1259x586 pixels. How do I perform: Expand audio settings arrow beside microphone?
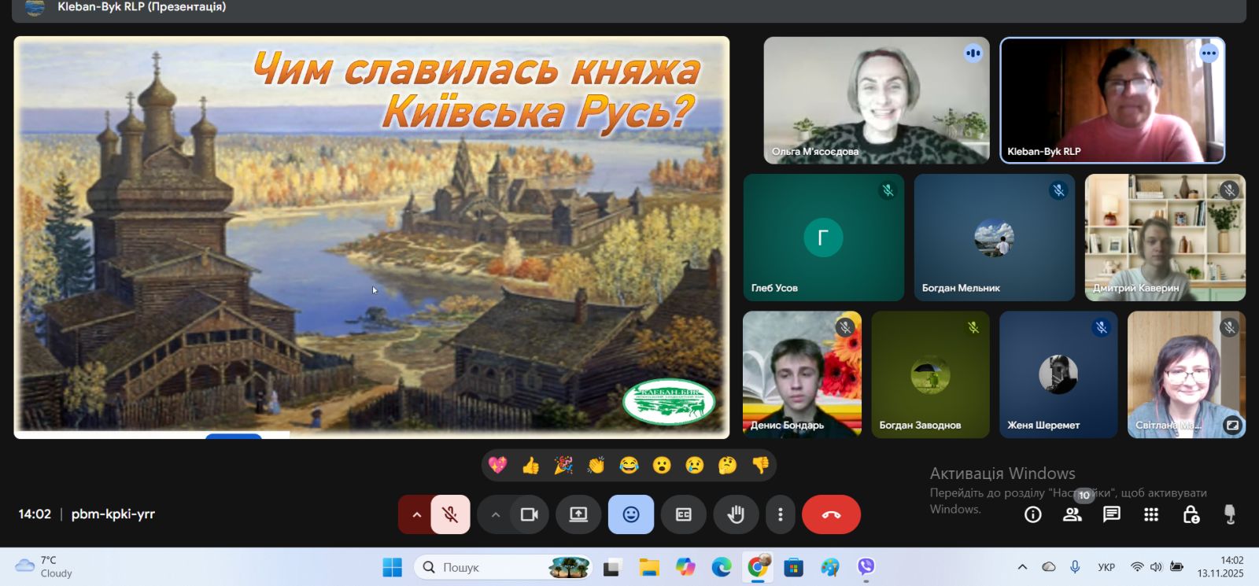point(416,514)
